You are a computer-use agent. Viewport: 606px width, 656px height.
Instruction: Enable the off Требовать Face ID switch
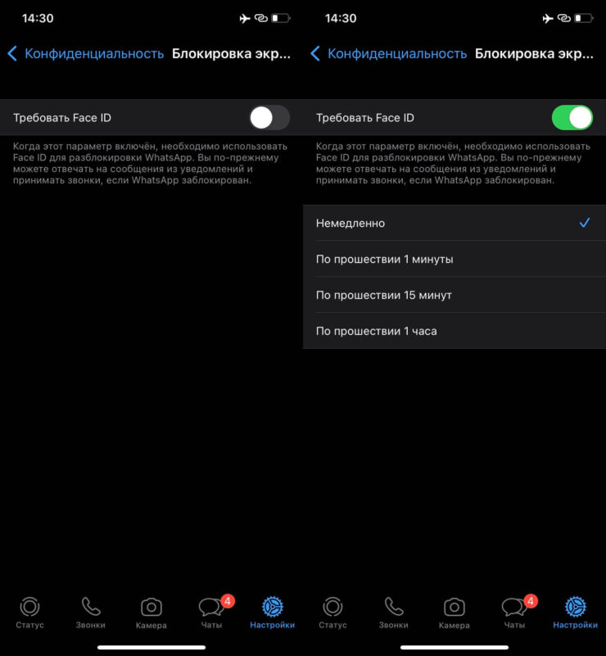[269, 118]
